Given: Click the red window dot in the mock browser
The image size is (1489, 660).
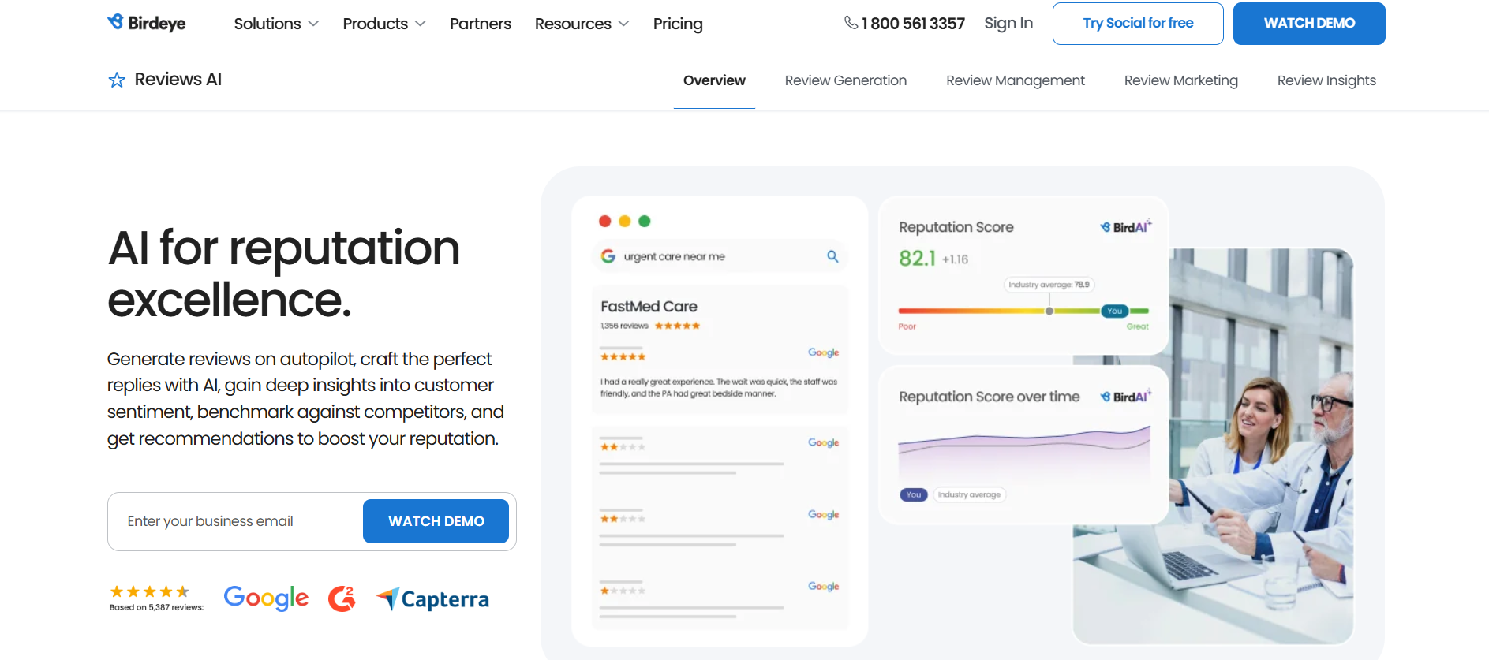Looking at the screenshot, I should point(605,222).
